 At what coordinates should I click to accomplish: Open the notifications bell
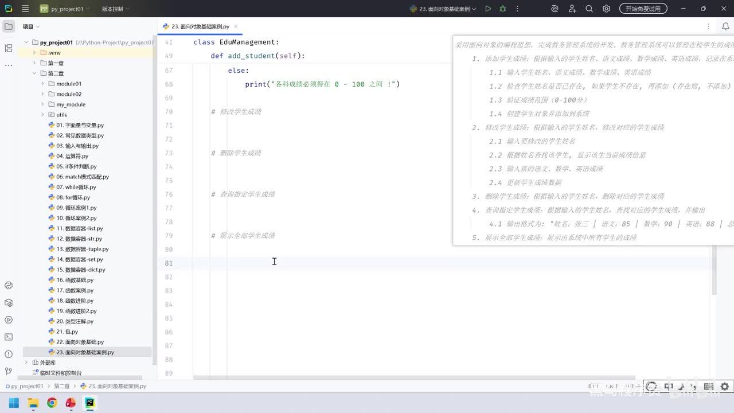[725, 26]
